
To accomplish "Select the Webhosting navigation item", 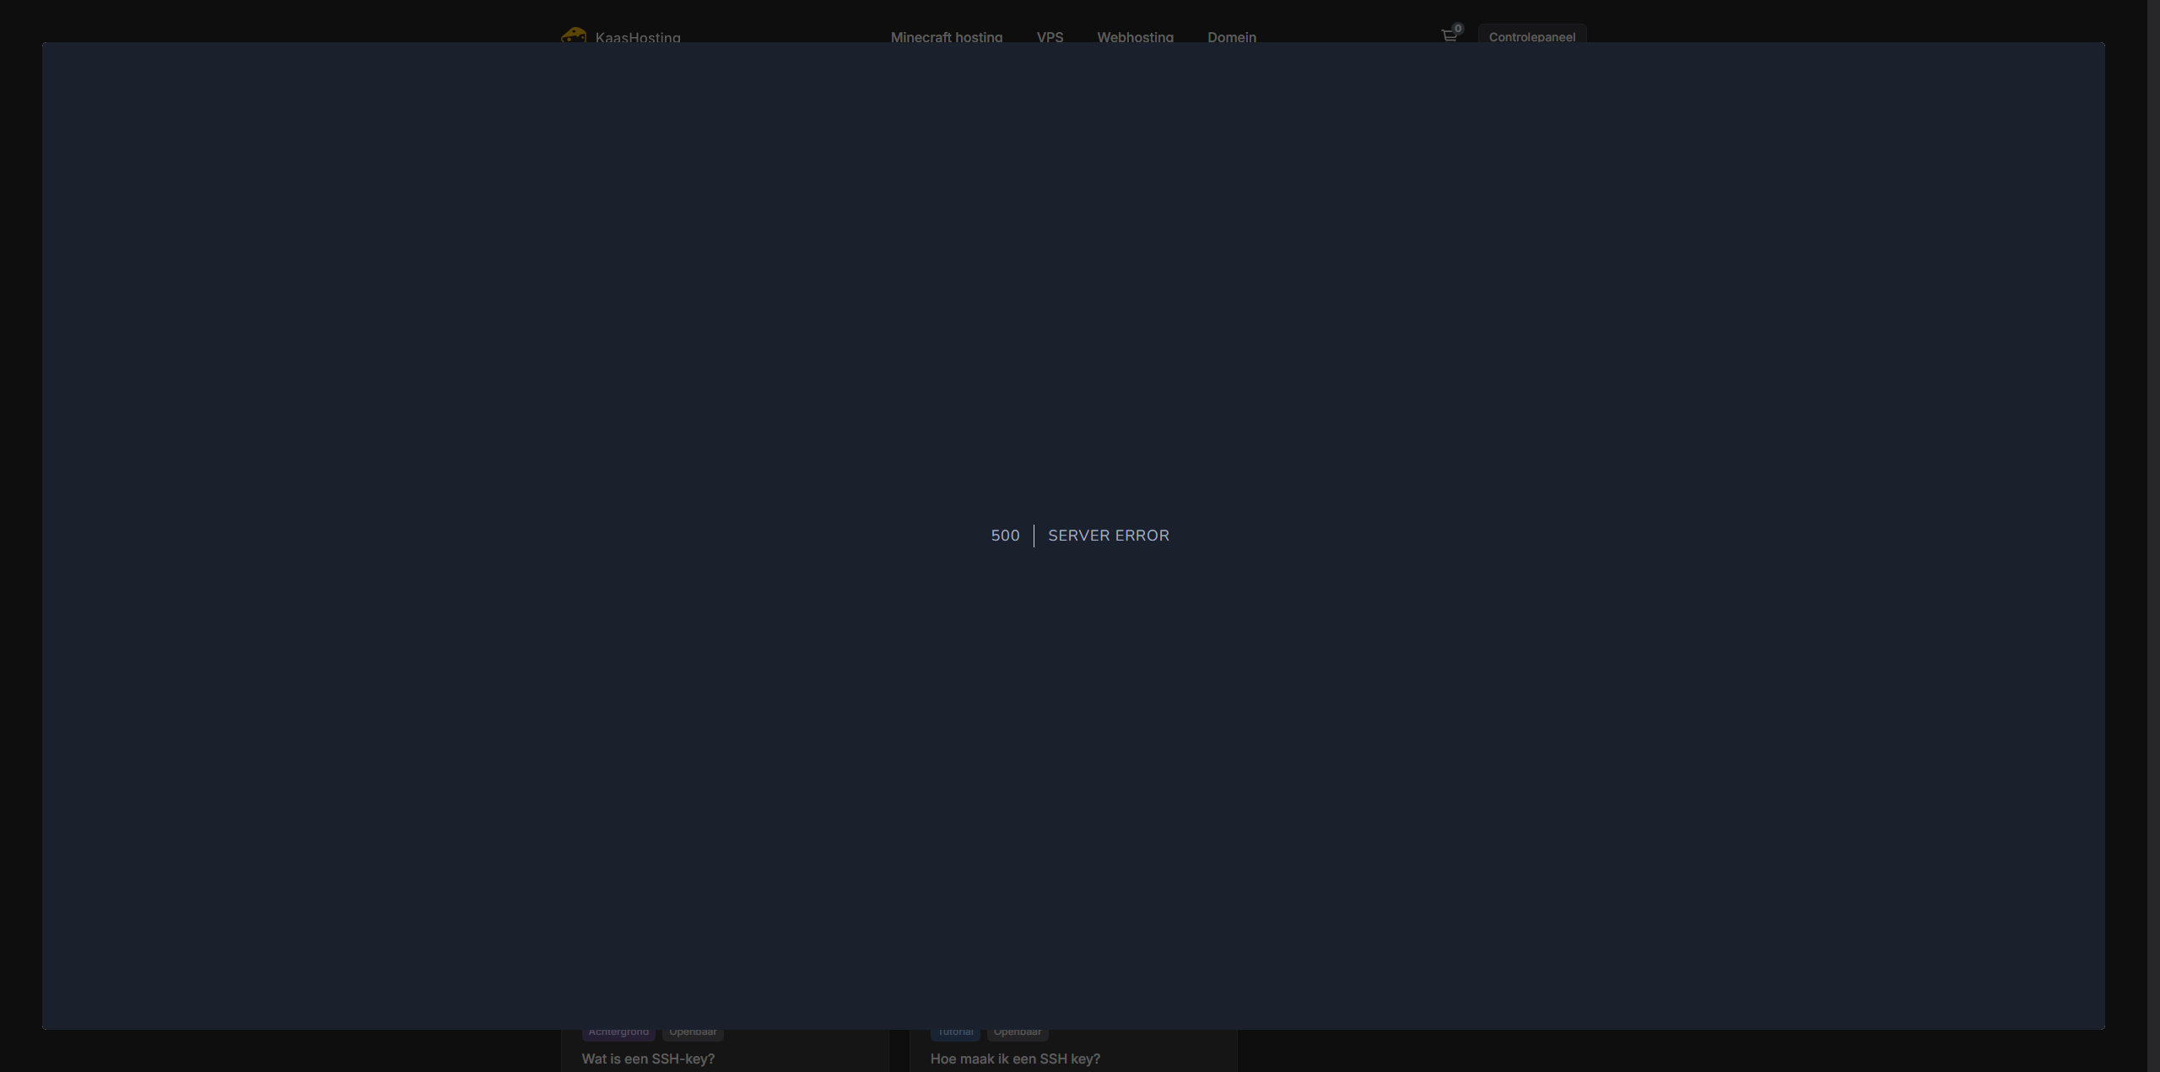I will click(x=1135, y=36).
